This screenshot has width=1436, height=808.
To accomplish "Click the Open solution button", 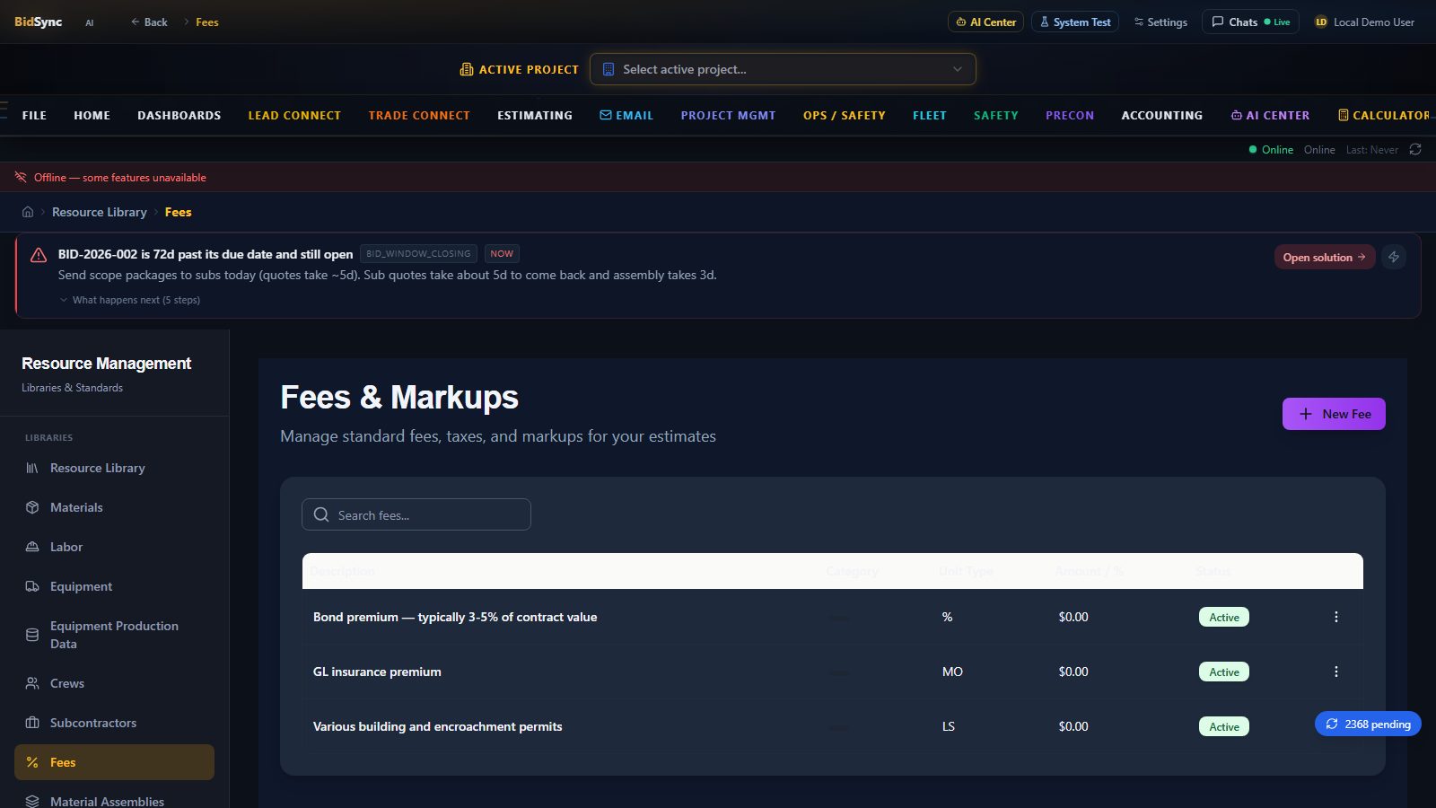I will pos(1325,257).
